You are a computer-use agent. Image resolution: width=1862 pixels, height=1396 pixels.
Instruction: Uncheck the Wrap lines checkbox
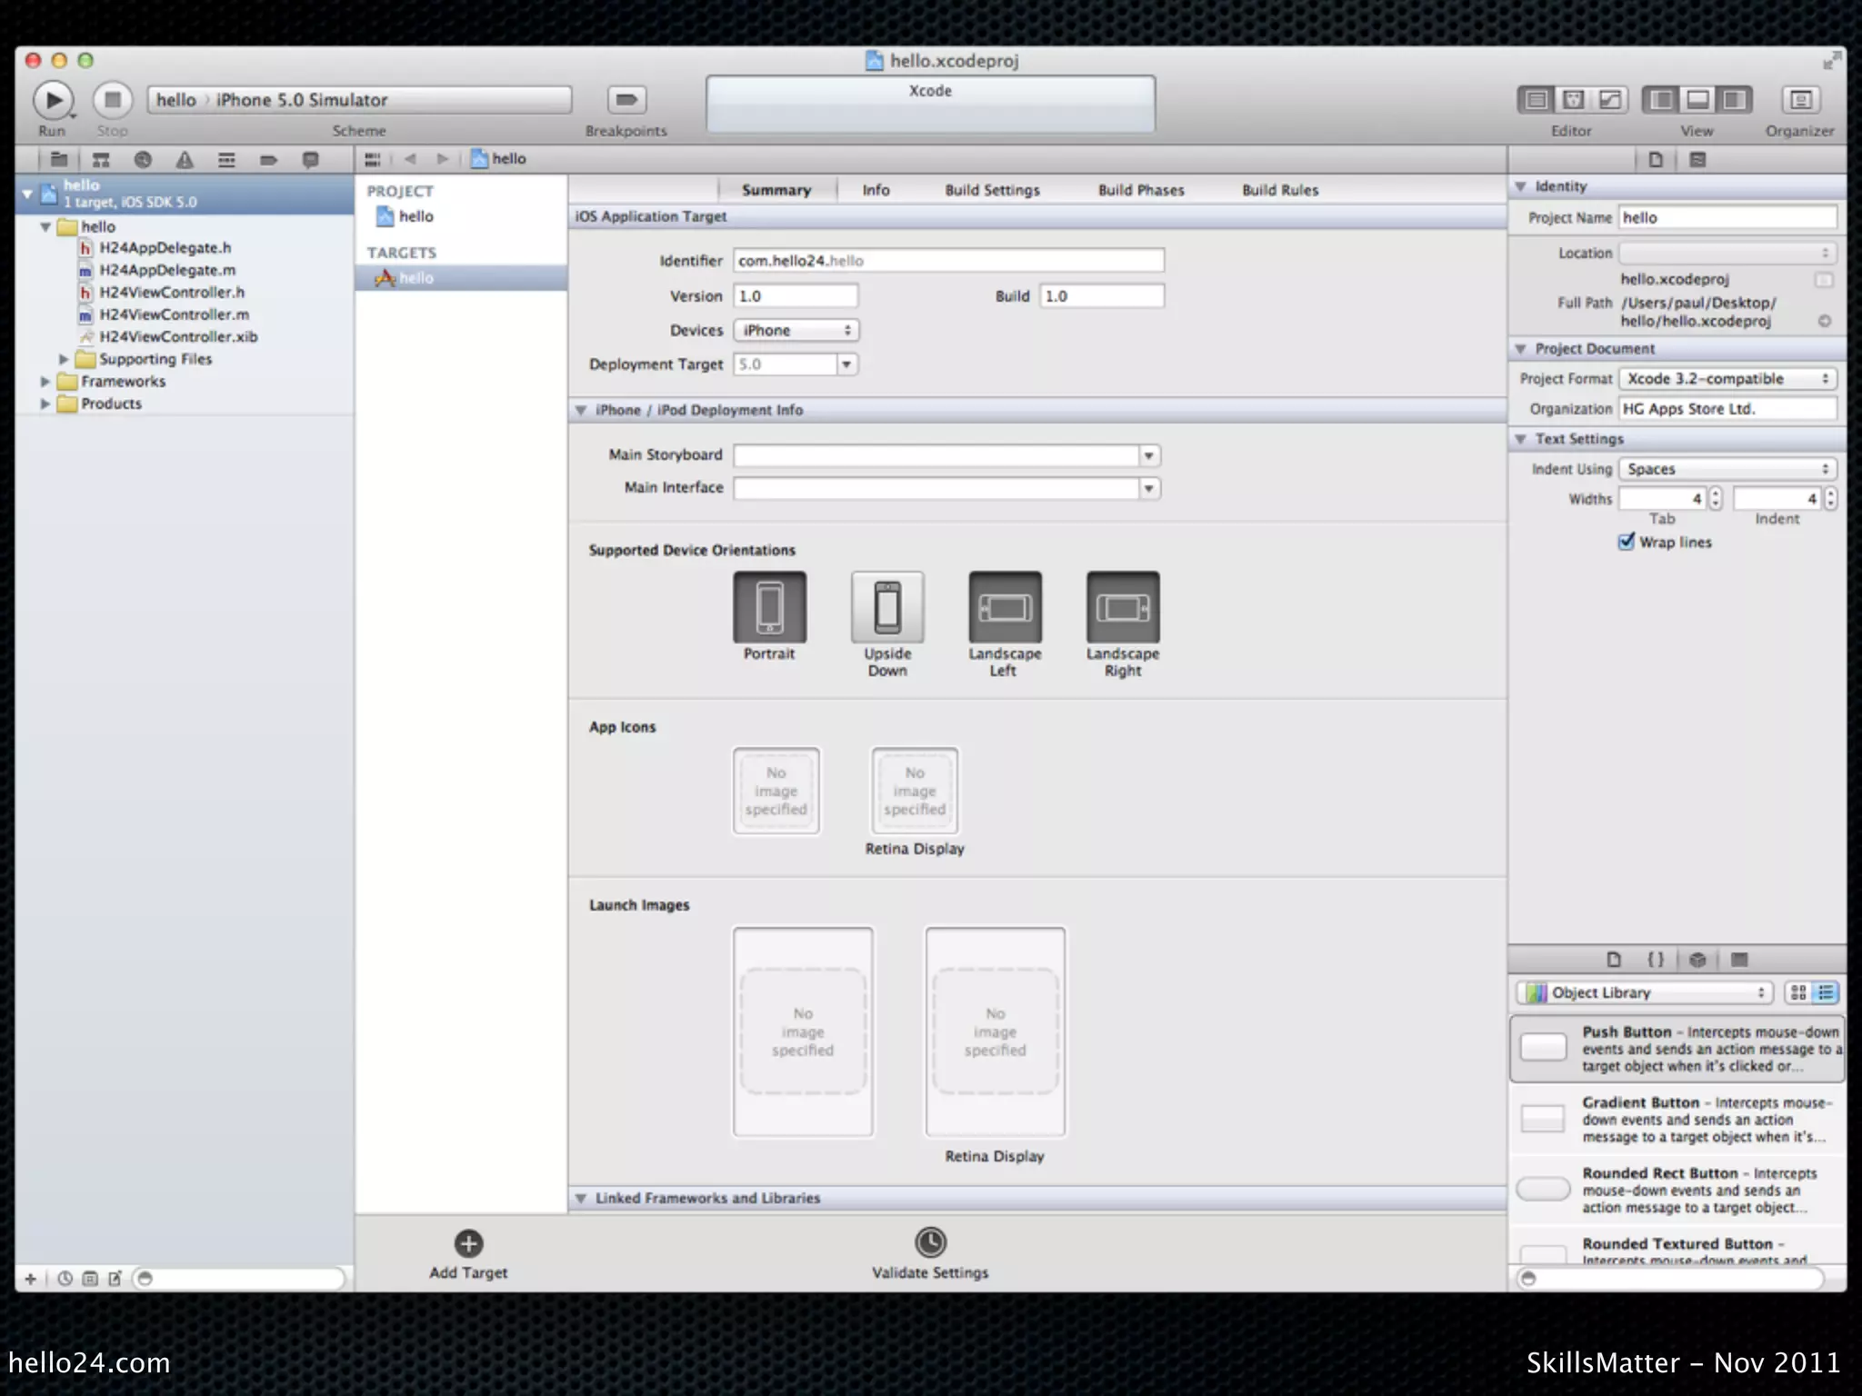[1627, 542]
